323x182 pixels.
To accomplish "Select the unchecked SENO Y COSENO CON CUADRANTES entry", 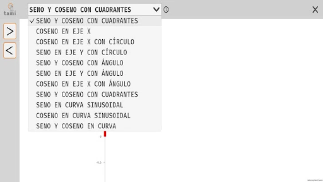I will click(x=87, y=94).
